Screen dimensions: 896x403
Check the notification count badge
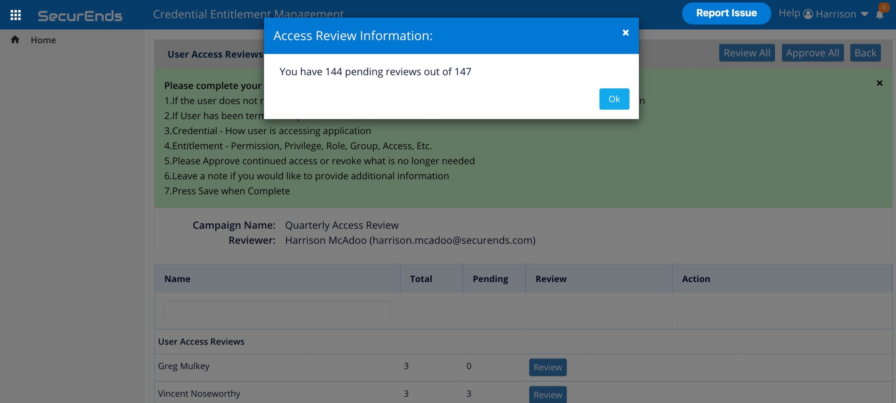884,7
